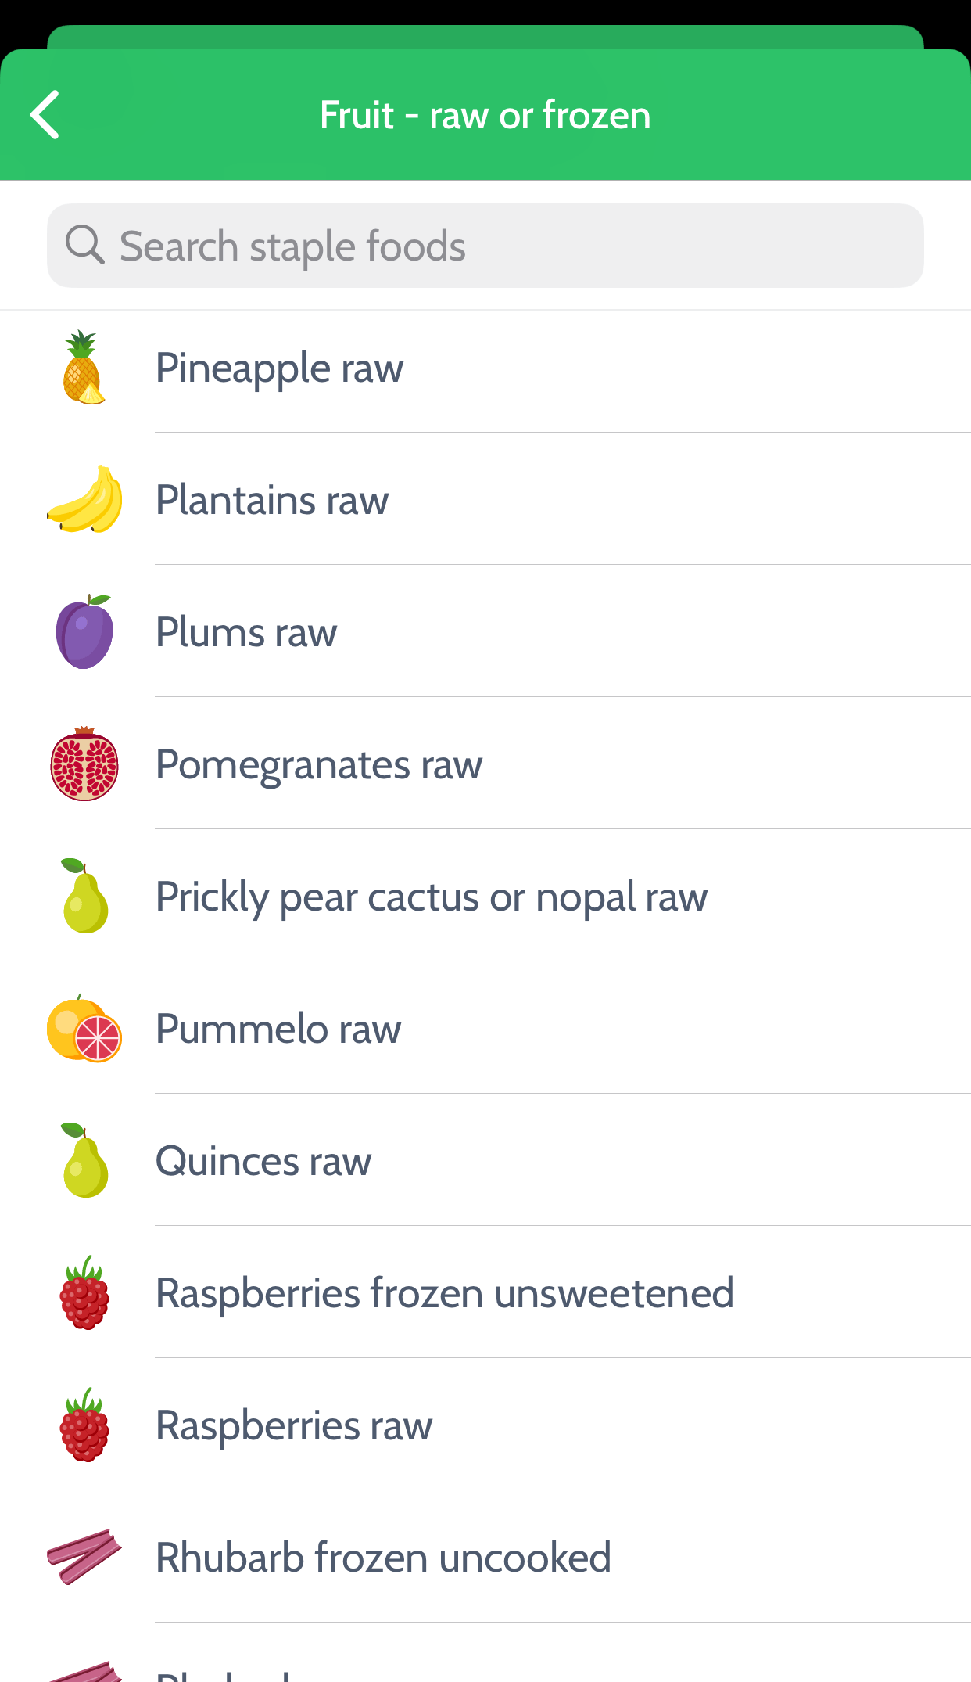Click the rhubarb stalks icon

pos(84,1557)
